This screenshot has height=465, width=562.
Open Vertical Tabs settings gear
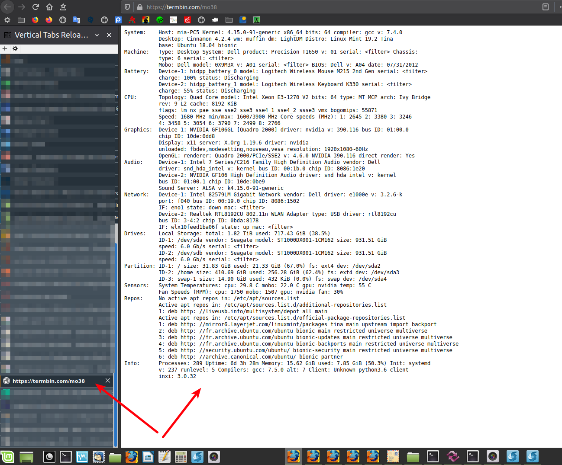click(x=15, y=48)
